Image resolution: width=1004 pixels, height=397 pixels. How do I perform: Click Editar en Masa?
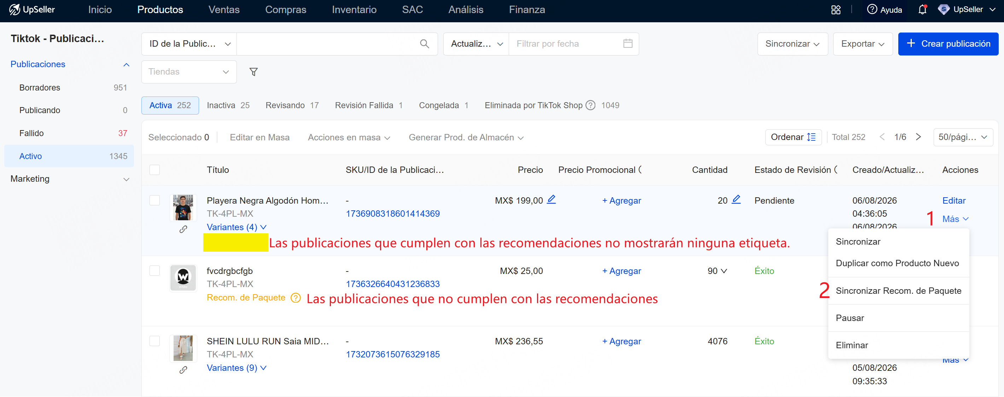pyautogui.click(x=259, y=137)
